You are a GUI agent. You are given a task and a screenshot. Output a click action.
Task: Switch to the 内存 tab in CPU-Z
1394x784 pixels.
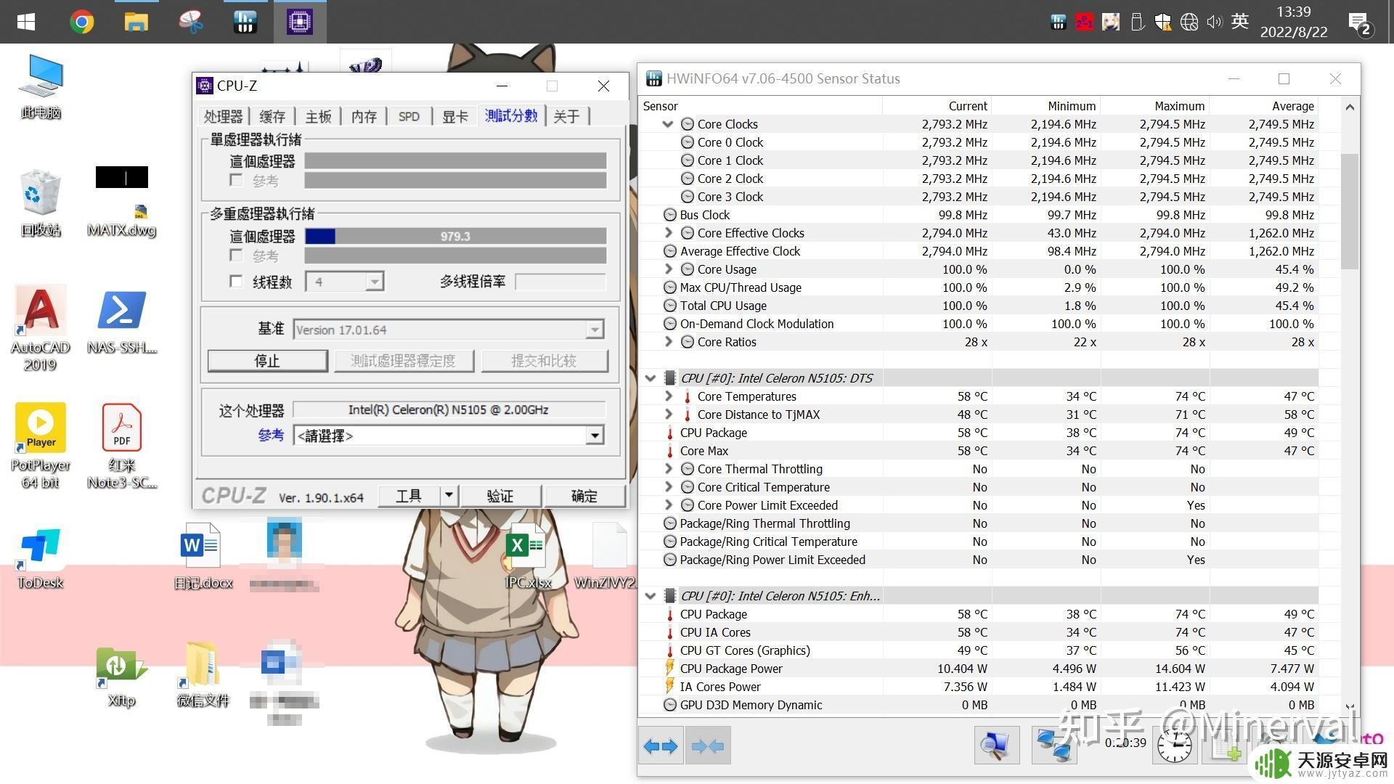(364, 116)
